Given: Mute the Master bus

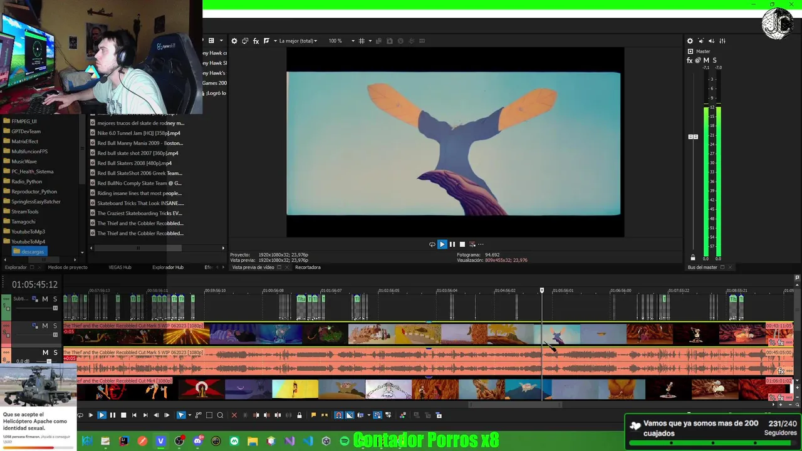Looking at the screenshot, I should click(706, 61).
